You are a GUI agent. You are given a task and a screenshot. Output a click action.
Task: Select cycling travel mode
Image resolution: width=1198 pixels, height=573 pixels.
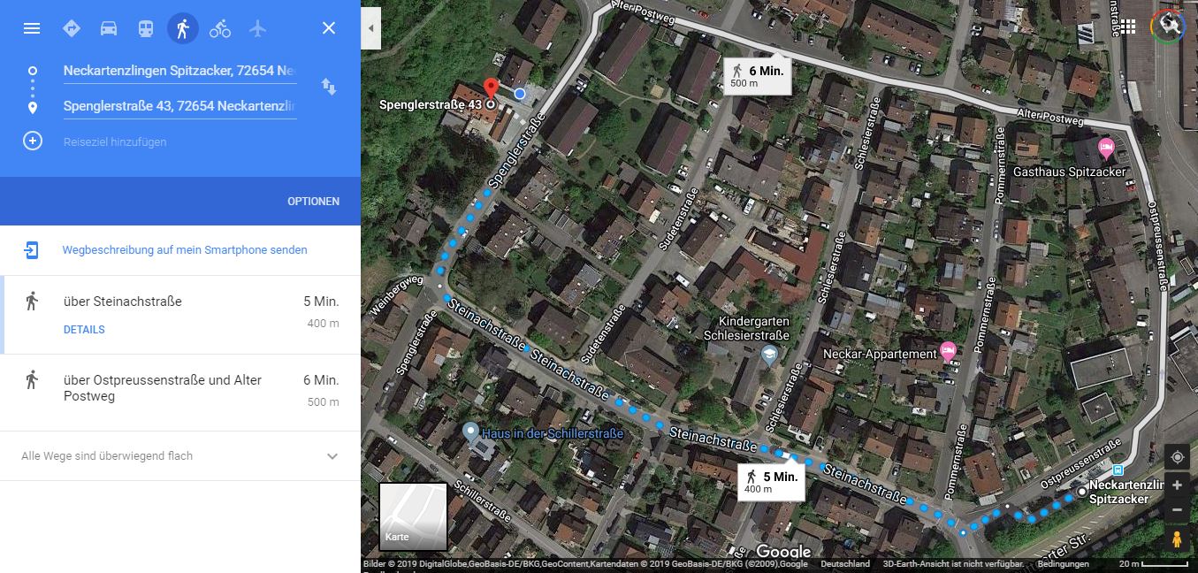pos(220,28)
